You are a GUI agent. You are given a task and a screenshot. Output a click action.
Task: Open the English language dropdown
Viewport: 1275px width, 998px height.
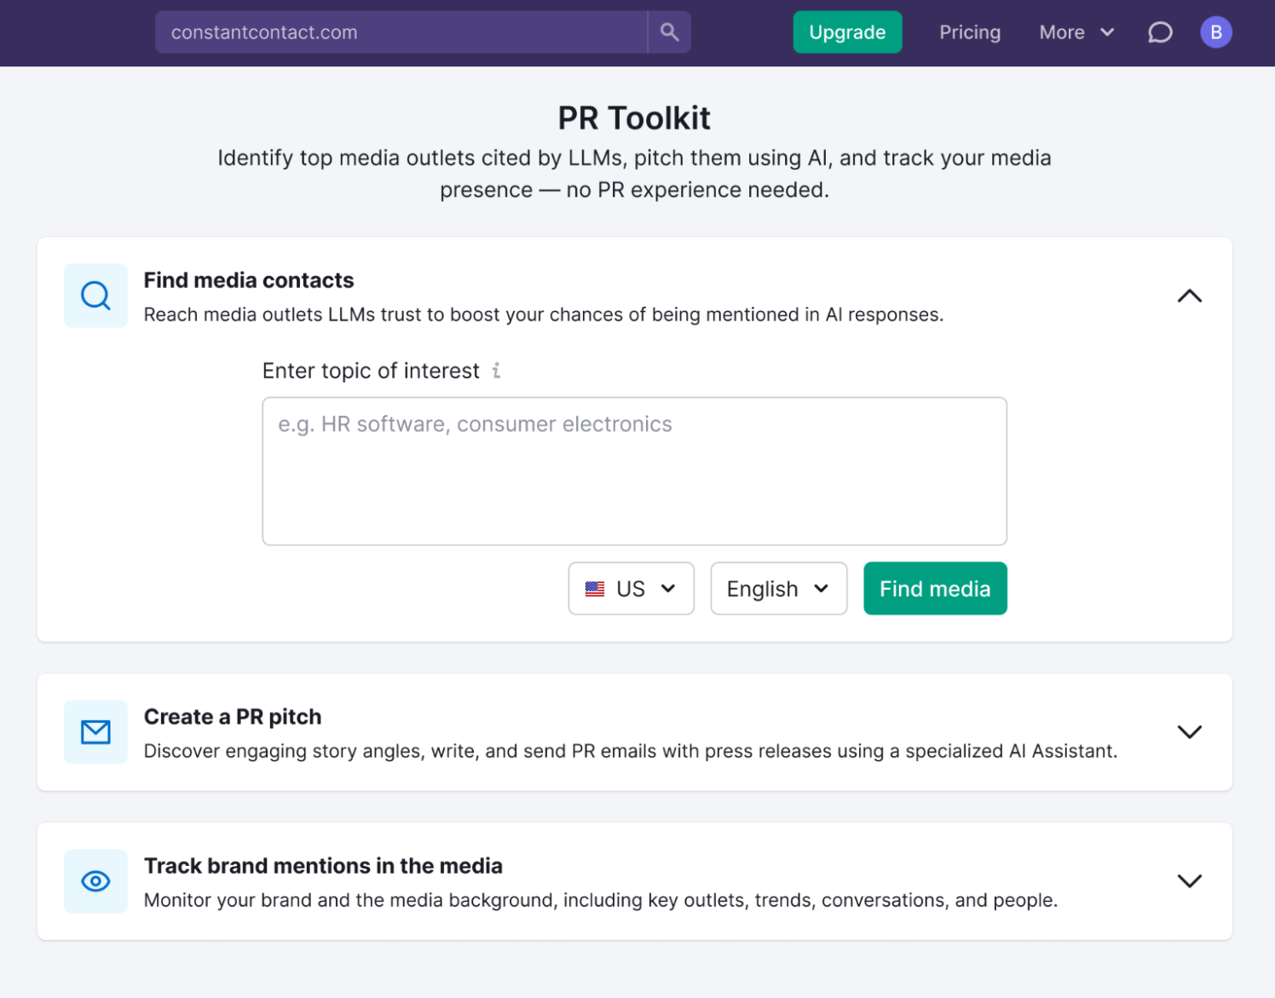click(x=778, y=588)
